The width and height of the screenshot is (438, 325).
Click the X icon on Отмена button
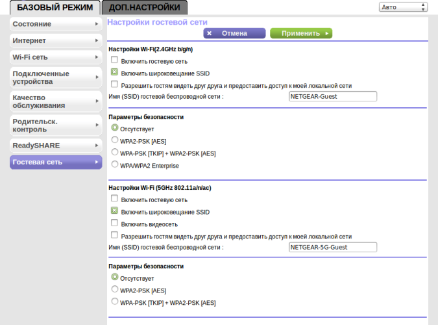point(209,33)
